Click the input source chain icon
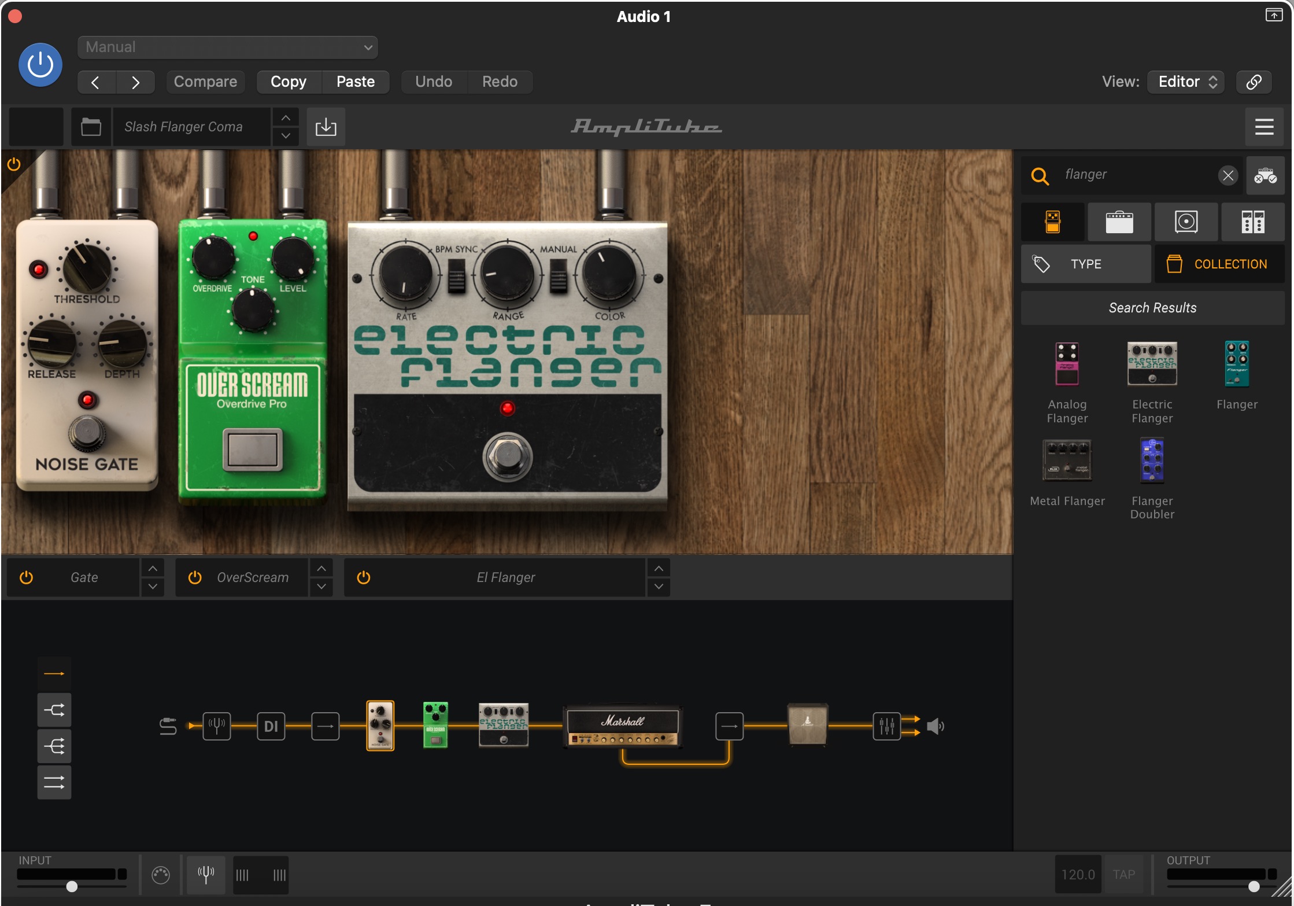Viewport: 1294px width, 906px height. click(x=168, y=726)
